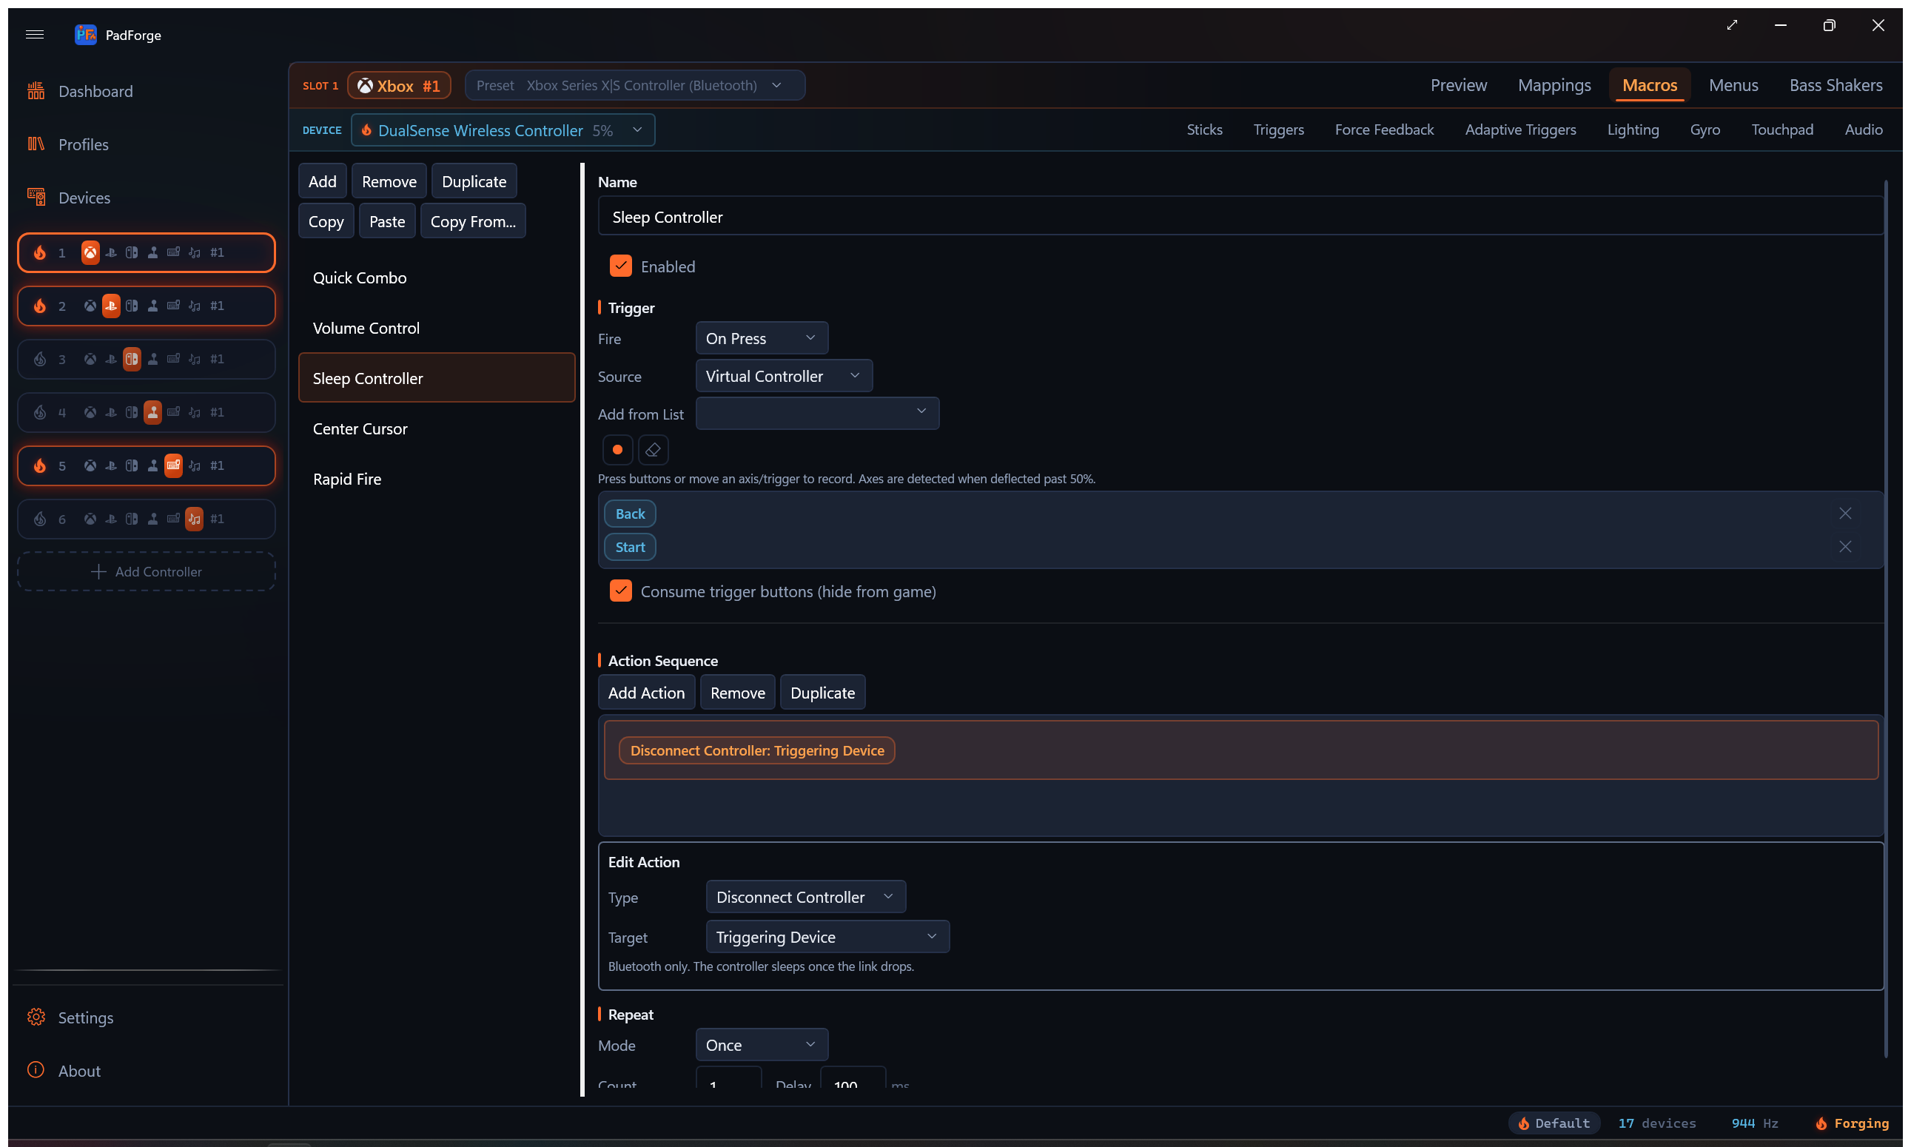Viewport: 1911px width, 1147px height.
Task: Open the Source 'Virtual Controller' dropdown
Action: [x=784, y=377]
